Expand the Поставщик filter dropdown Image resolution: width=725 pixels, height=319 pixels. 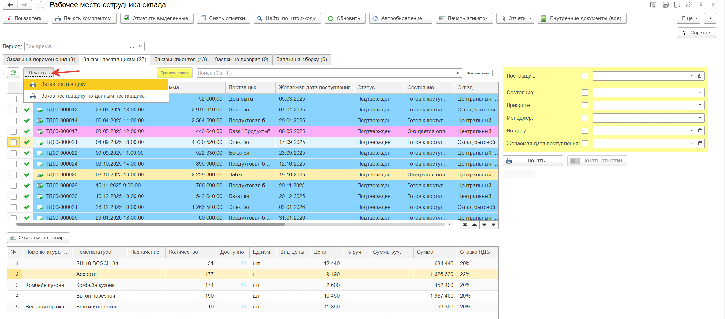pyautogui.click(x=692, y=76)
